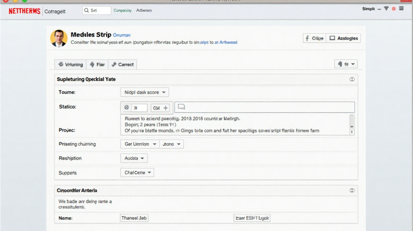Click the red gear icon in top right
Image resolution: width=413 pixels, height=231 pixels.
tap(394, 9)
